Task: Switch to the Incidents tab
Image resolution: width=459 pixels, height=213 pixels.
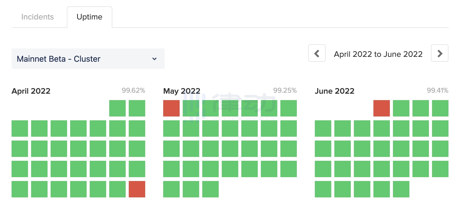Action: (x=38, y=17)
